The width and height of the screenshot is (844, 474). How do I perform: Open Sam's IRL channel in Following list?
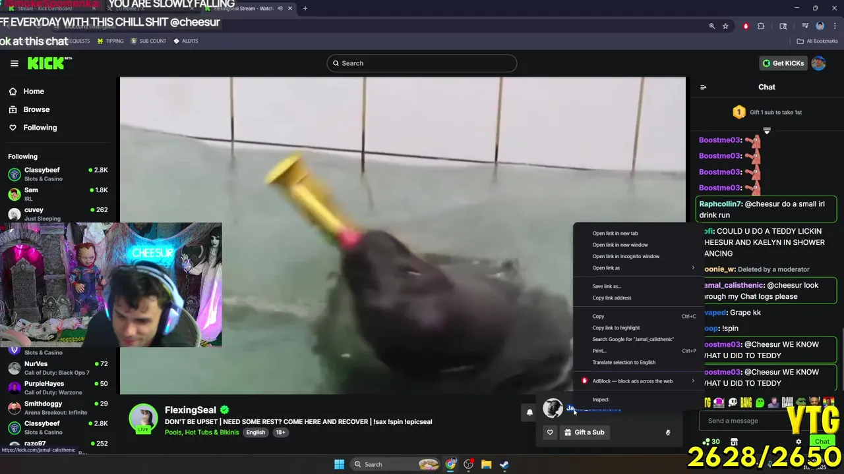58,194
